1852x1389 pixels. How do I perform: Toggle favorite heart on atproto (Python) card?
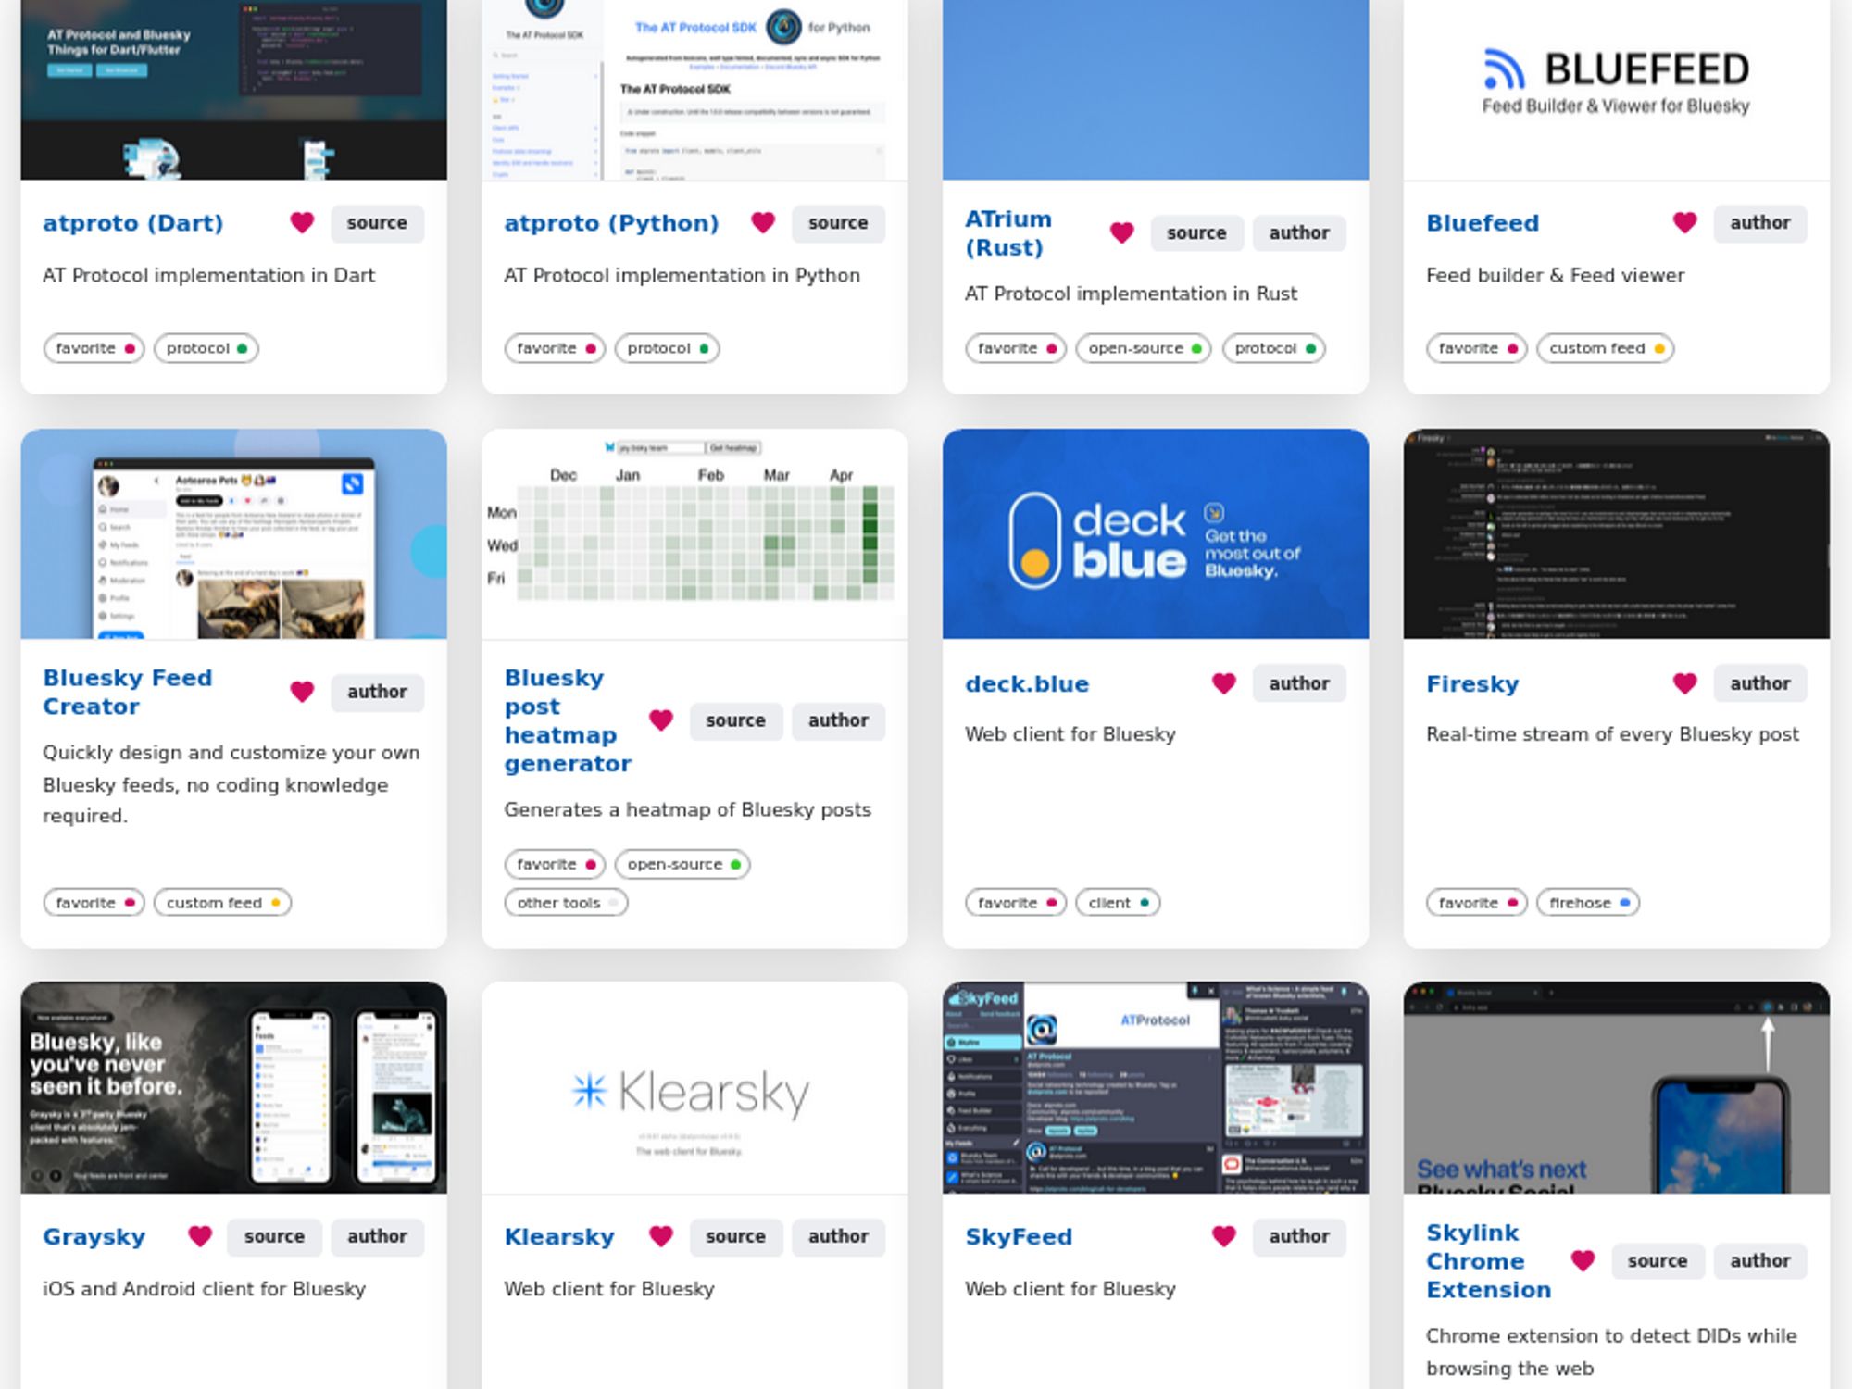pos(763,223)
